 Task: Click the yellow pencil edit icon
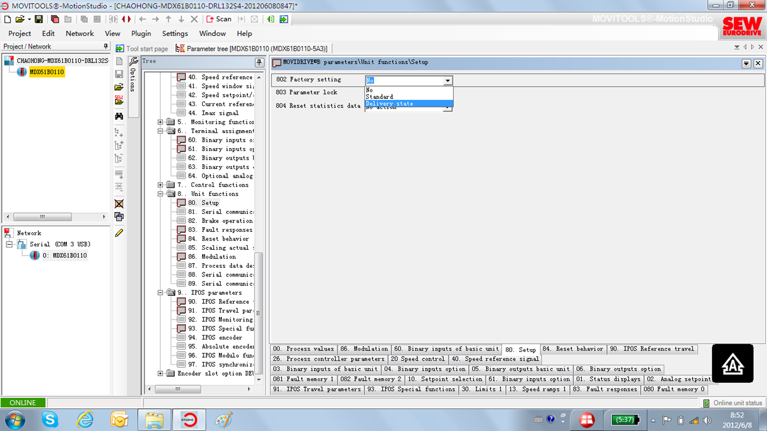[x=119, y=233]
